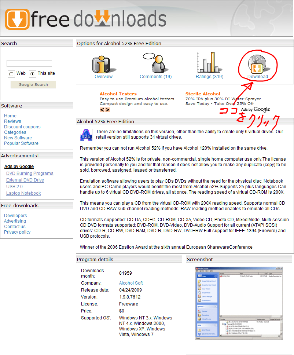Screen dimensions: 294x355
Task: Click the Download text link
Action: click(258, 77)
